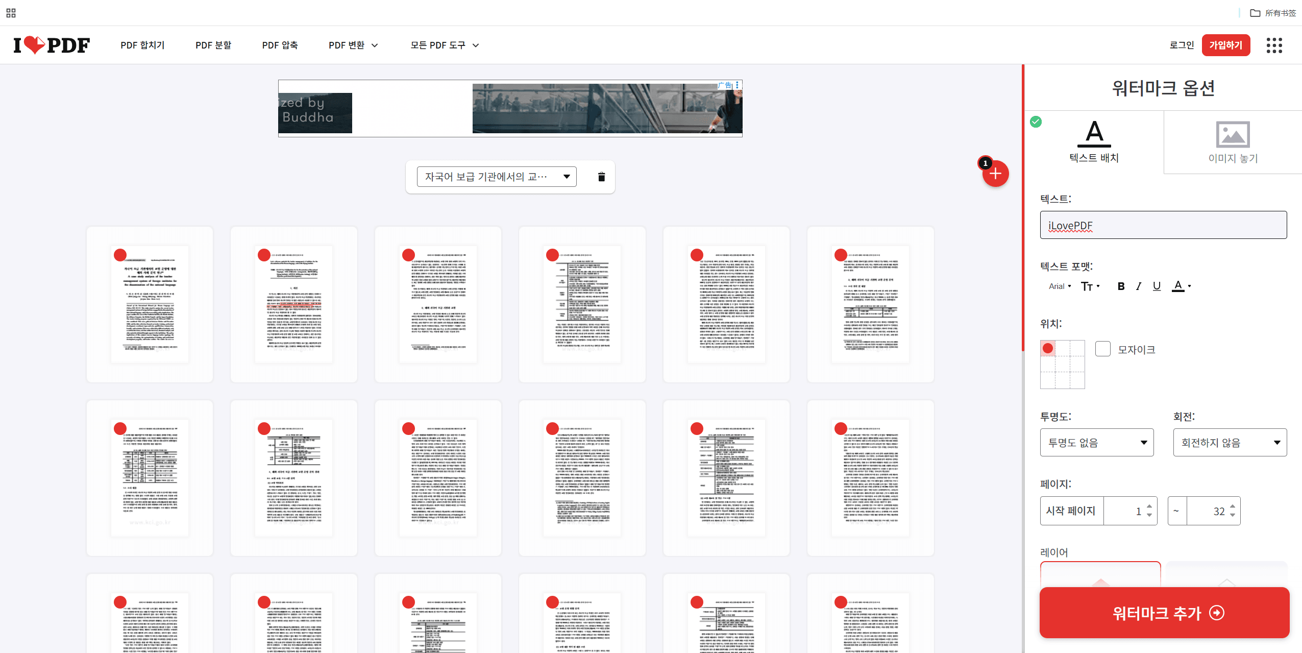The image size is (1302, 653).
Task: Select the sixth page thumbnail in top row
Action: 870,304
